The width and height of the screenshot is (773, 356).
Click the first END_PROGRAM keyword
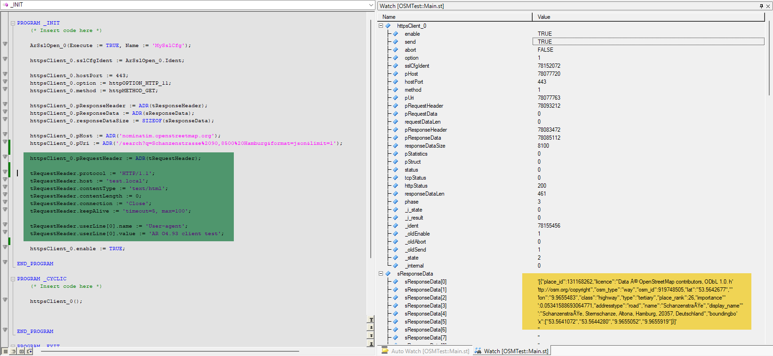point(35,264)
